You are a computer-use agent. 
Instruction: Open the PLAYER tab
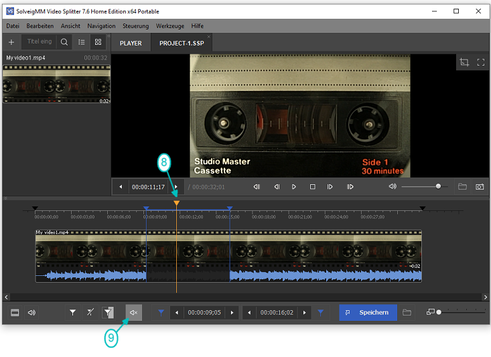tap(131, 43)
